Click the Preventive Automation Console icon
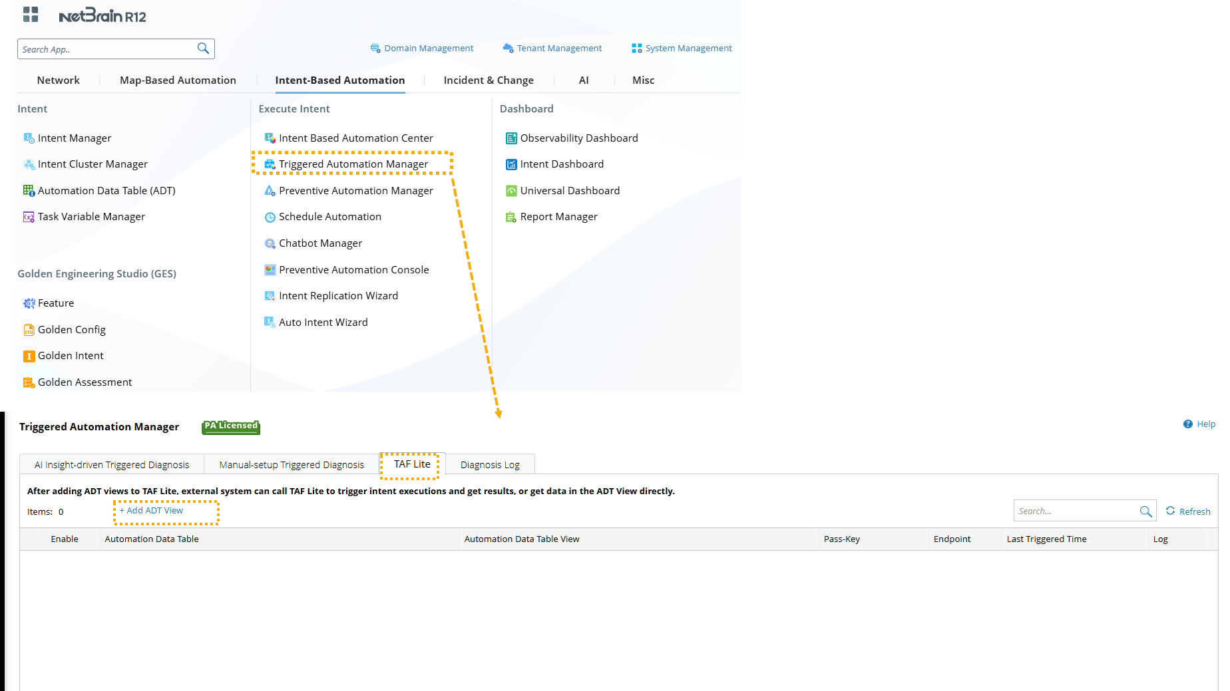 [270, 270]
